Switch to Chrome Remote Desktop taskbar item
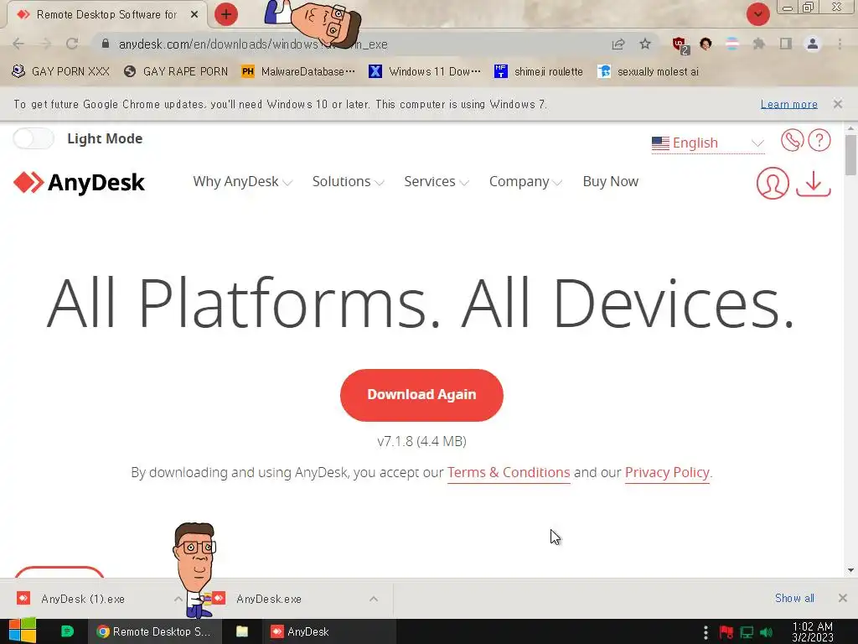The width and height of the screenshot is (858, 644). coord(155,631)
